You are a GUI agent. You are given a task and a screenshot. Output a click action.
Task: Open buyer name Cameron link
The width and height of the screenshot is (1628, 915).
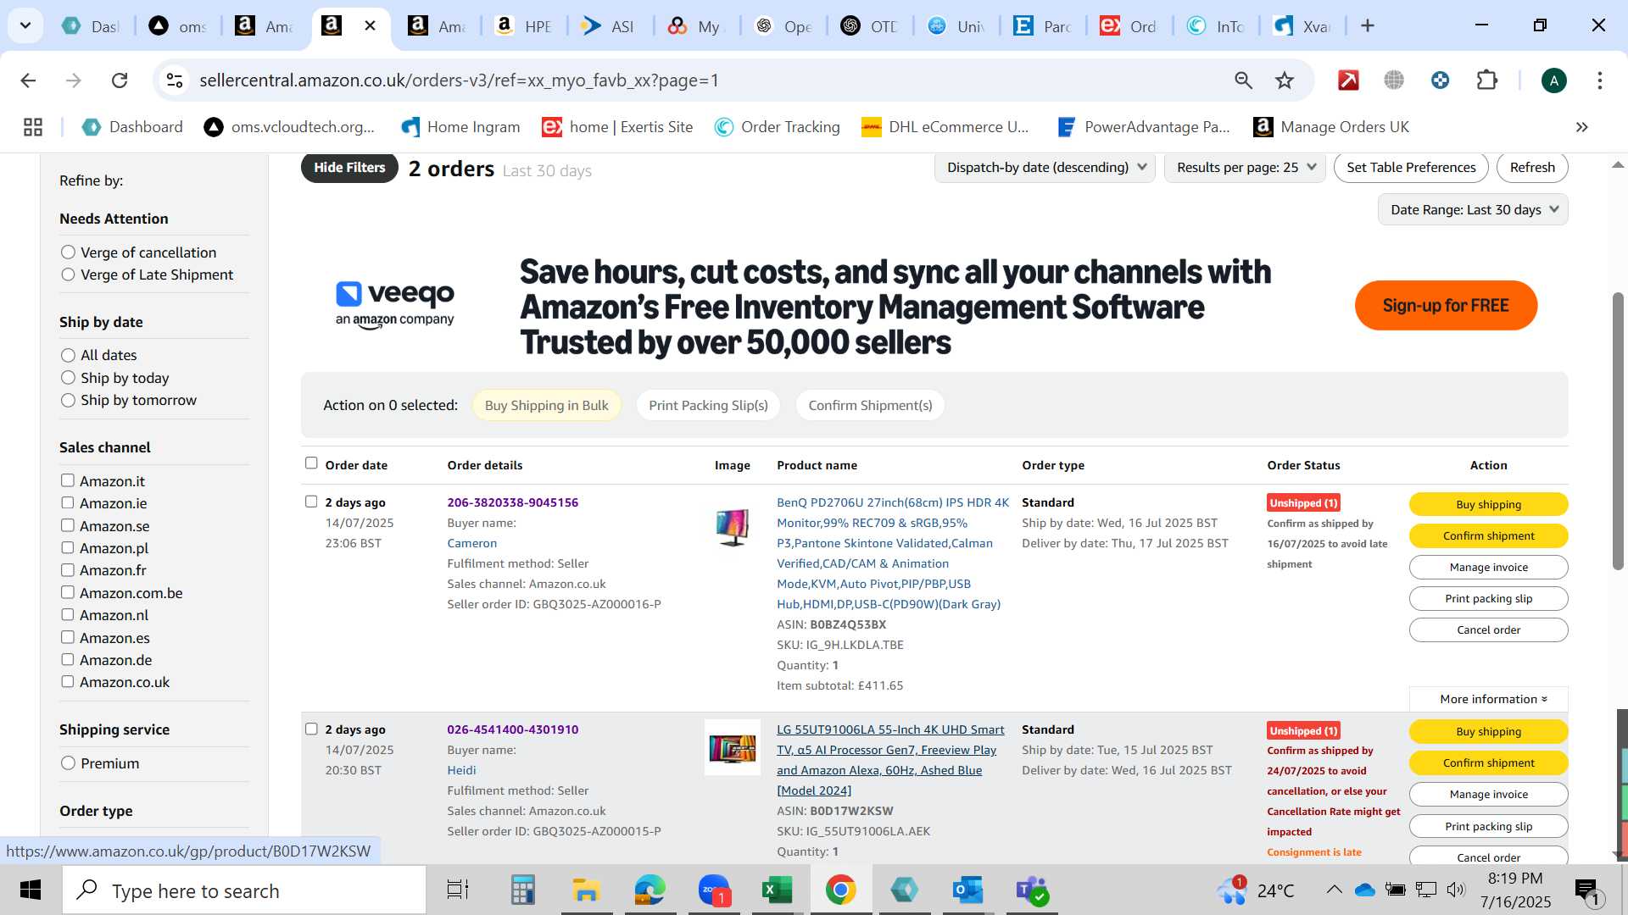472,543
